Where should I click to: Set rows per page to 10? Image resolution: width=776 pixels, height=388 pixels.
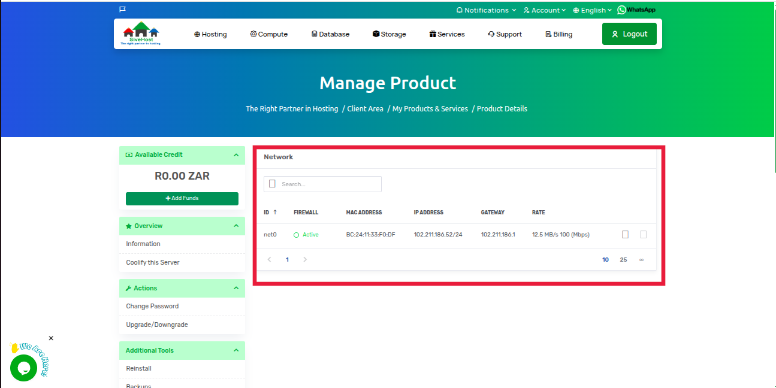(606, 259)
